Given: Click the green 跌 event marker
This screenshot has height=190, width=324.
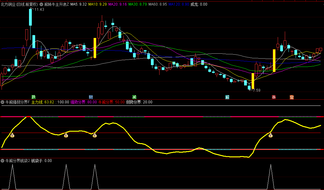Looking at the screenshot, I should [33, 97].
